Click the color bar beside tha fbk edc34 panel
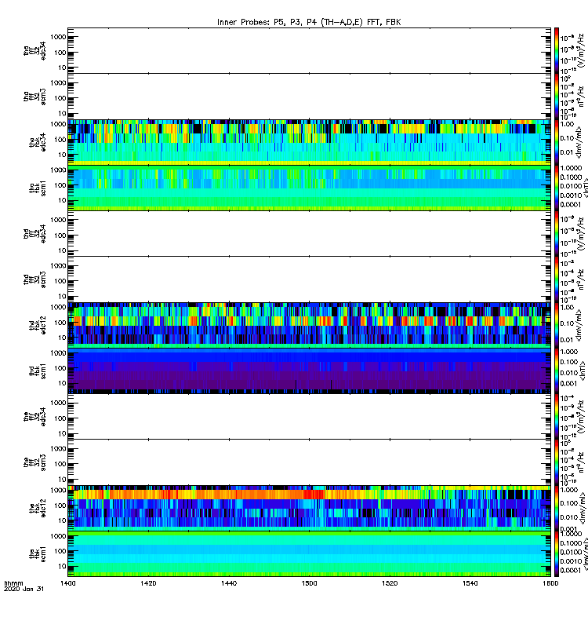588x628 pixels. [557, 142]
